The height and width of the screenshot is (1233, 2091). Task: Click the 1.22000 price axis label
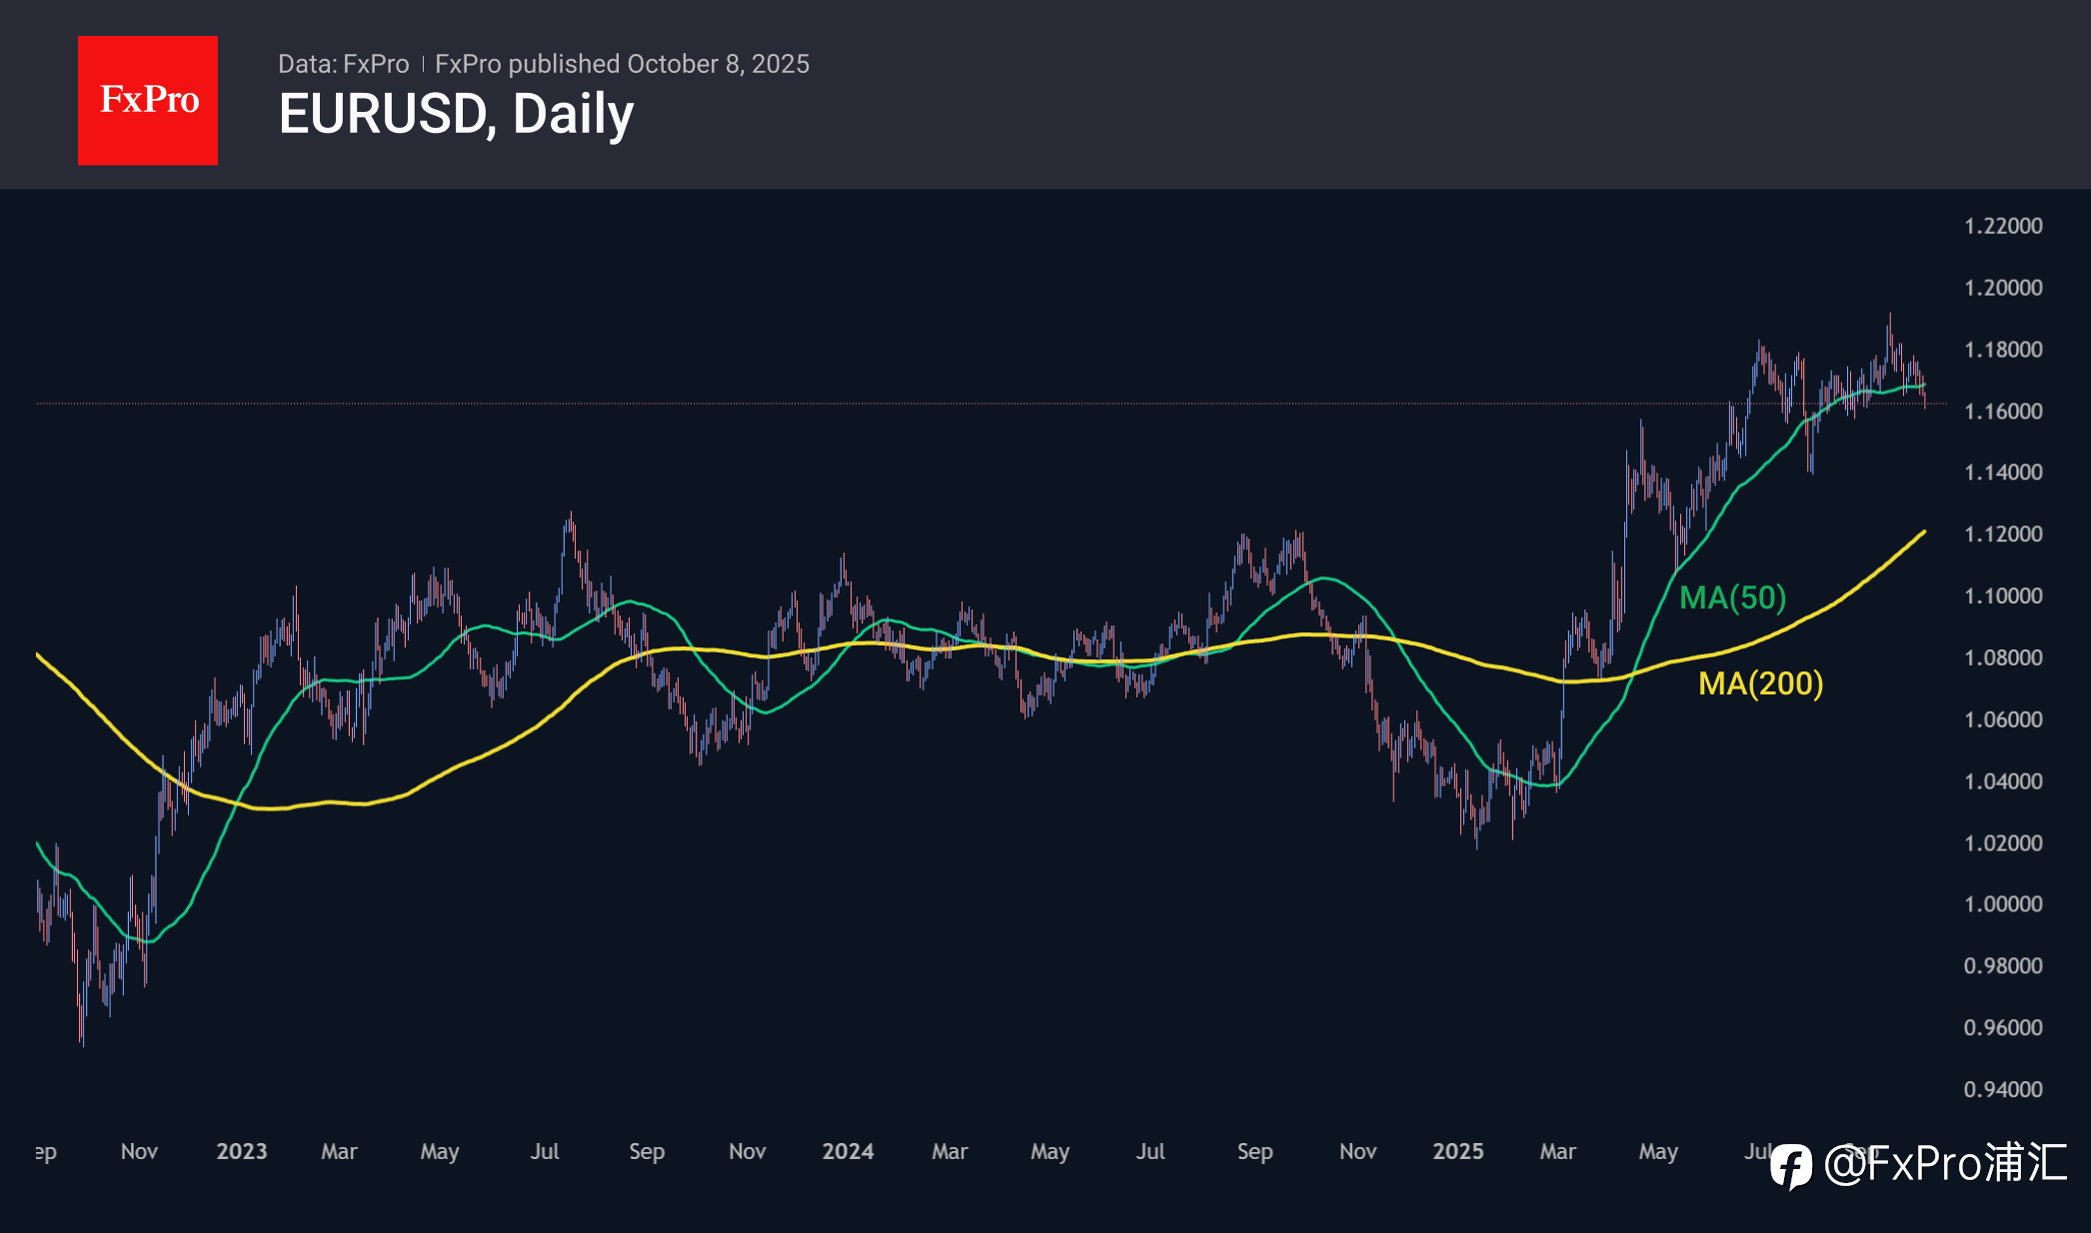click(2003, 226)
